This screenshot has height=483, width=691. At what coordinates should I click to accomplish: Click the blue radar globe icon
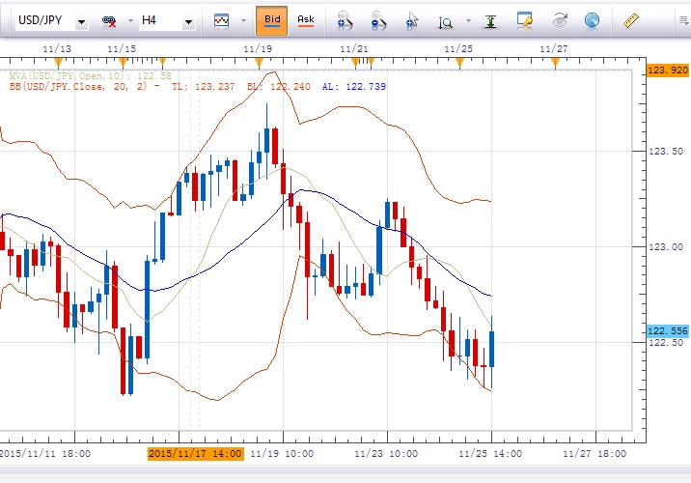click(592, 20)
